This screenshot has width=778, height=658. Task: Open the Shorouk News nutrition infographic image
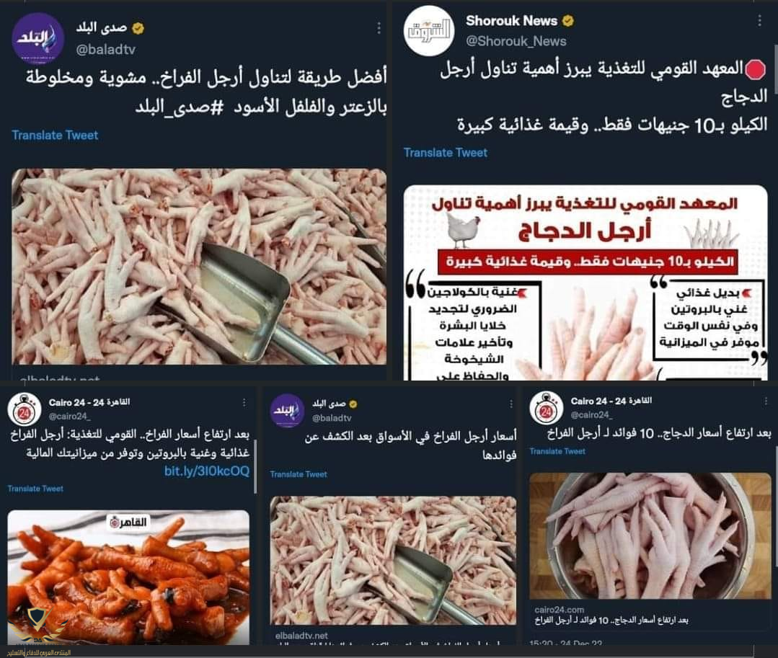click(x=585, y=283)
